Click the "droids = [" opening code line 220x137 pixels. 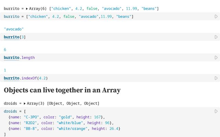(15, 111)
